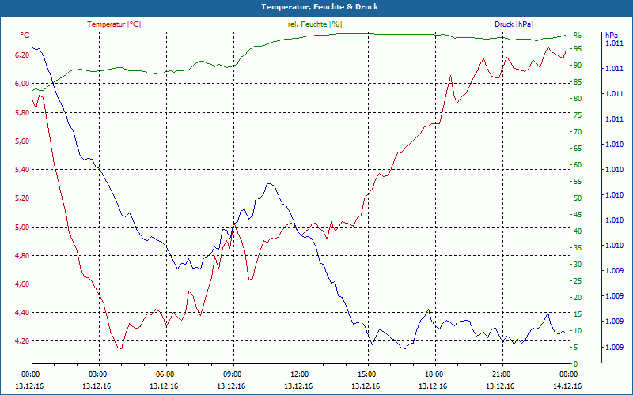Click the chart title "Temperatur, Feuchte & Druck"

point(320,7)
